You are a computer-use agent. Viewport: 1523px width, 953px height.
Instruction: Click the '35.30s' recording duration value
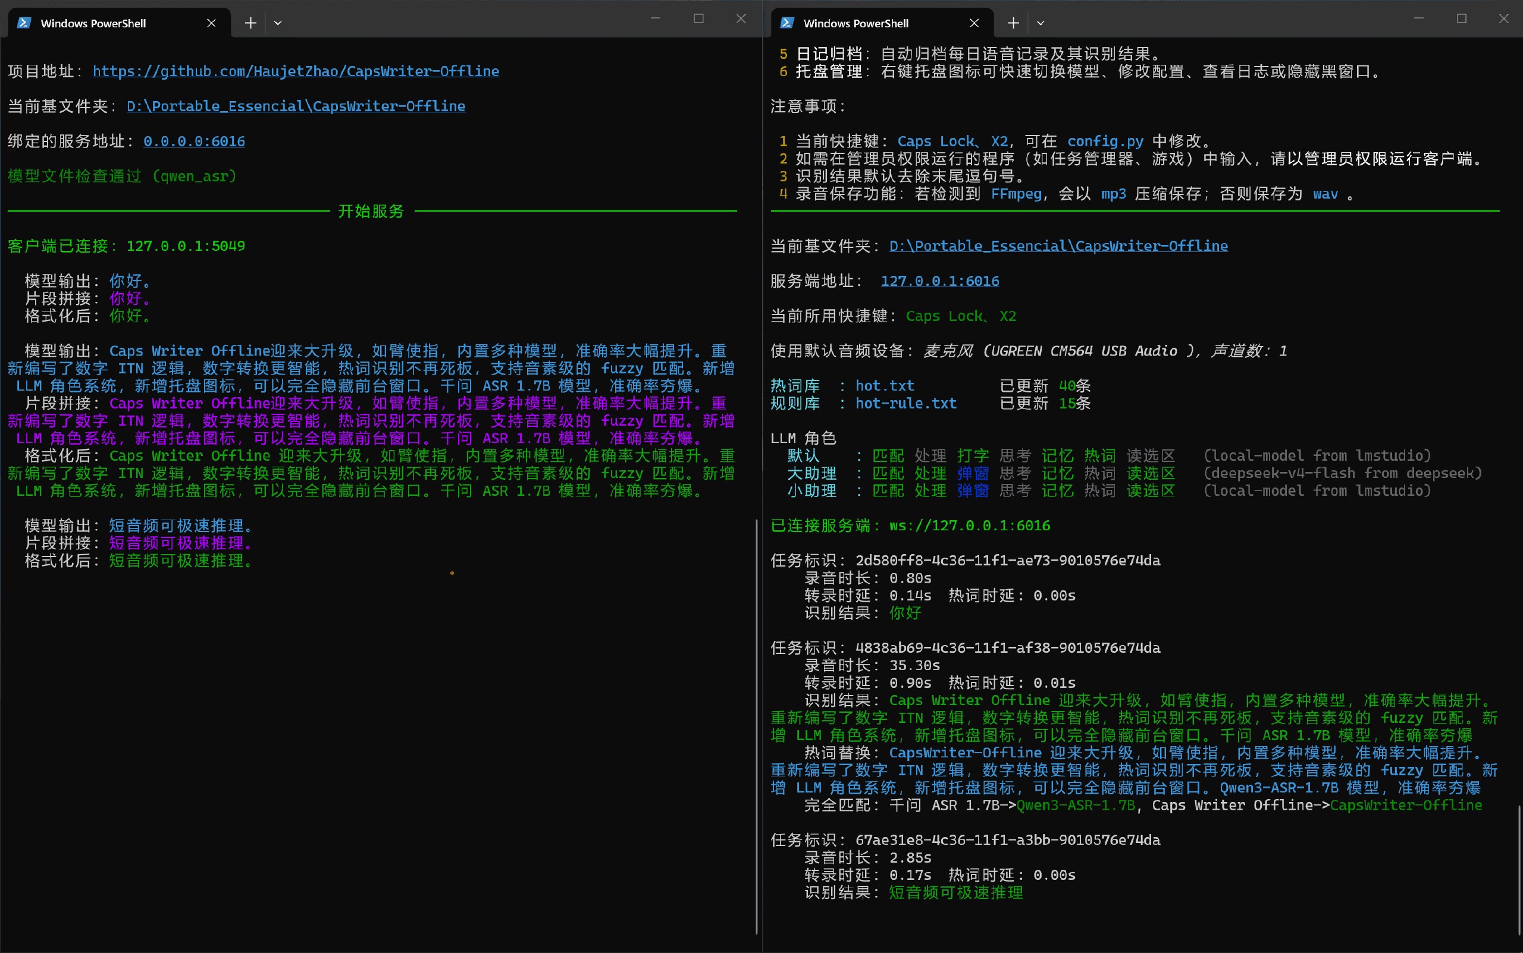[x=914, y=666]
